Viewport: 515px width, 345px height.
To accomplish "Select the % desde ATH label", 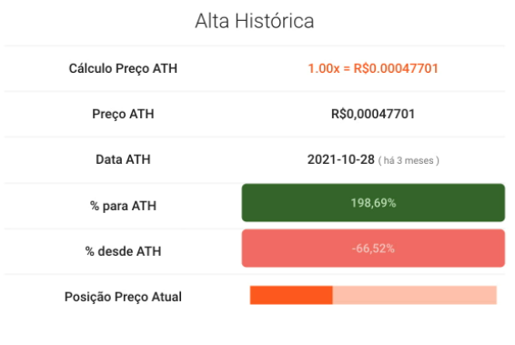I will point(123,251).
